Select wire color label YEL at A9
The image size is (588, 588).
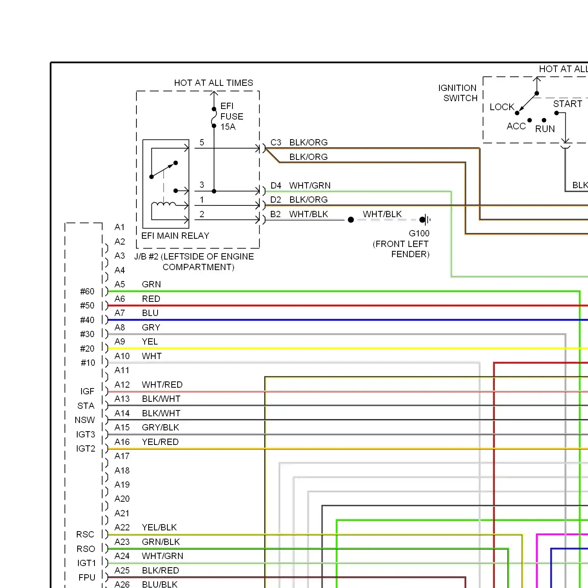pyautogui.click(x=150, y=341)
